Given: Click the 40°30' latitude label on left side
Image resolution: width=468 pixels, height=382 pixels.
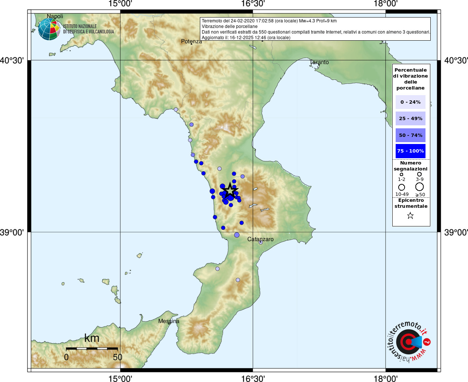Looking at the screenshot, I should click(x=12, y=60).
